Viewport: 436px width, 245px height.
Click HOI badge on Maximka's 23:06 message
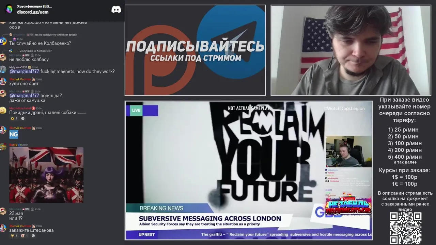tap(26, 91)
